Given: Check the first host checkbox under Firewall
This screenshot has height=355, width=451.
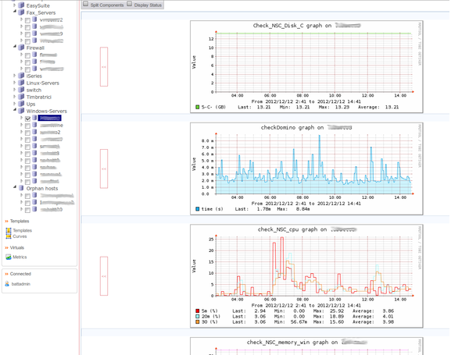Looking at the screenshot, I should pos(27,55).
